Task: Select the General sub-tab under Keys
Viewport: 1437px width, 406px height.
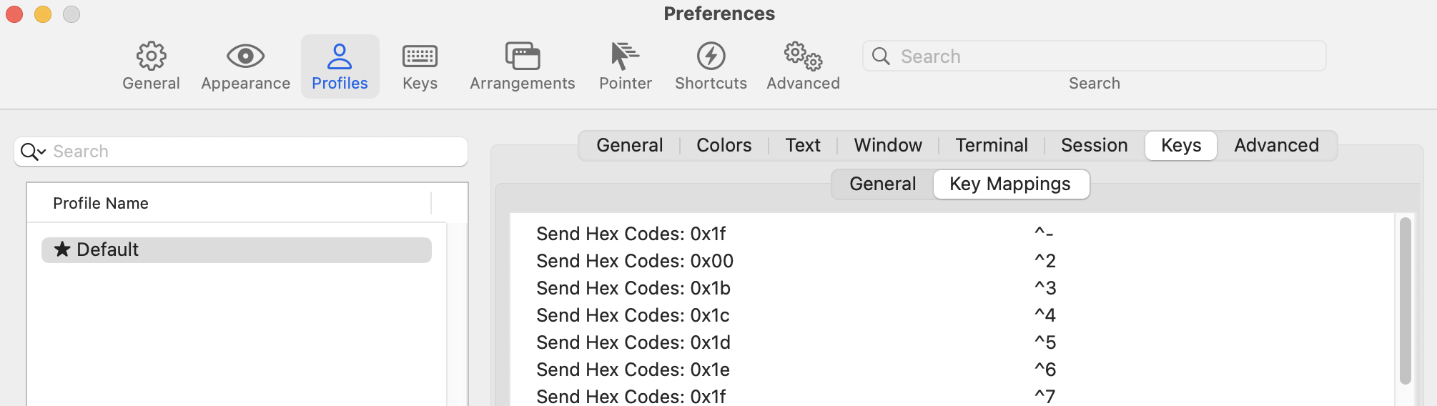Action: pos(882,184)
